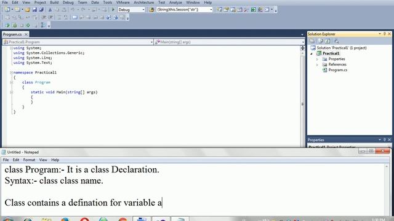Open the active files list dropdown on the tab bar
This screenshot has width=394, height=221.
click(302, 34)
